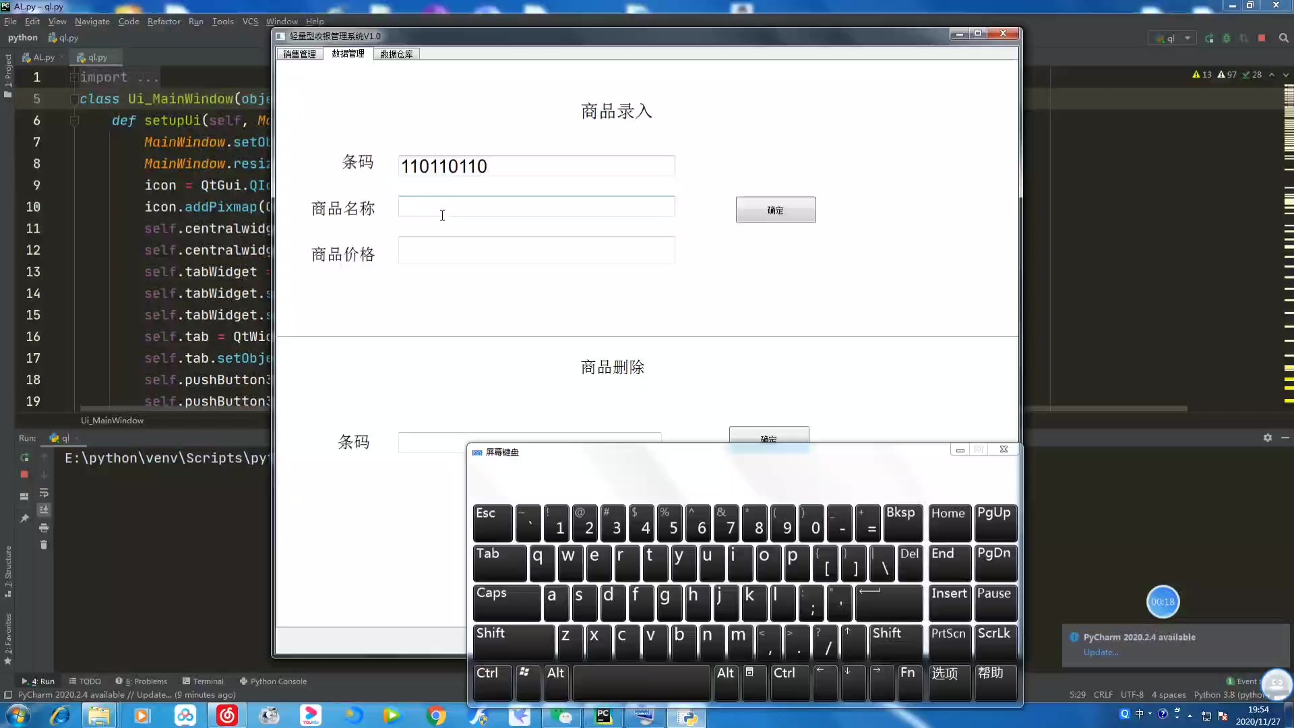Image resolution: width=1294 pixels, height=728 pixels.
Task: Click the rerun 'ql' icon in top toolbar
Action: 1209,38
